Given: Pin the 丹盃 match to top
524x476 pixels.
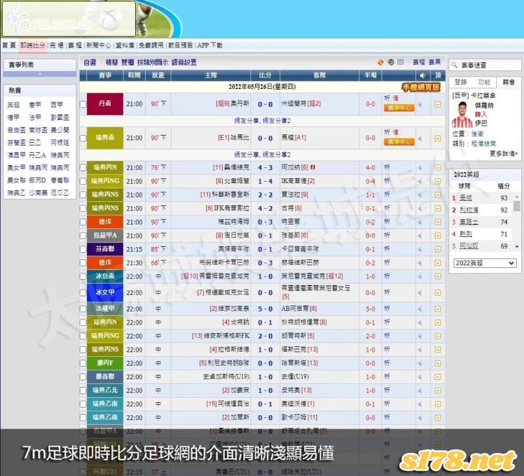Looking at the screenshot, I should 438,105.
